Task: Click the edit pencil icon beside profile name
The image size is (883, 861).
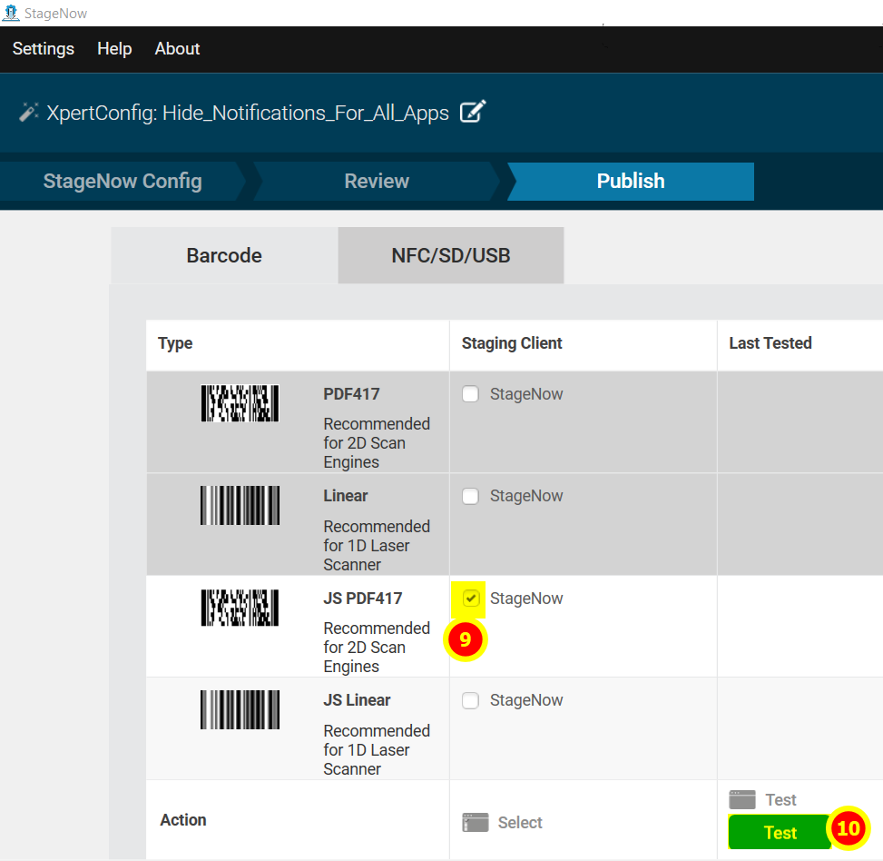Action: (x=472, y=113)
